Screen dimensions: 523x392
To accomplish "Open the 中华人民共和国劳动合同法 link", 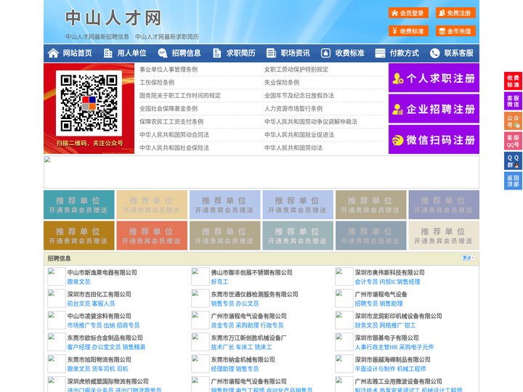I will 174,135.
